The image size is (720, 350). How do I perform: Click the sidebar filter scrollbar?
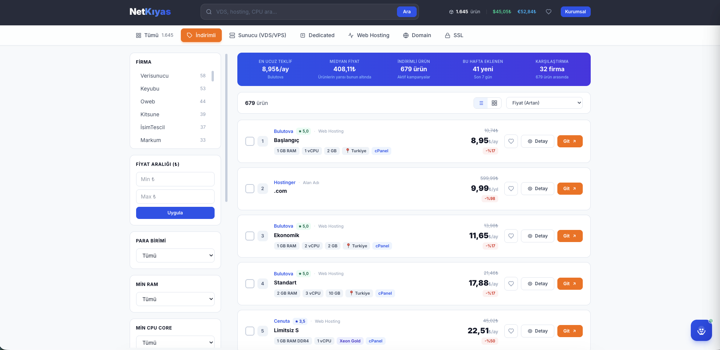pos(226,128)
